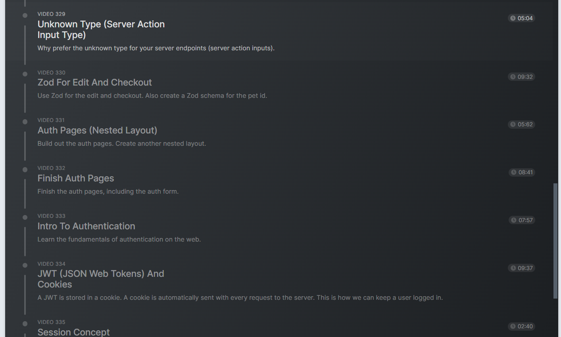Click the clock icon beside 08:41 duration
Image resolution: width=561 pixels, height=337 pixels.
[514, 172]
